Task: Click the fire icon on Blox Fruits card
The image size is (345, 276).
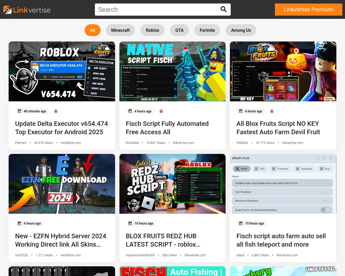Action: [x=272, y=111]
